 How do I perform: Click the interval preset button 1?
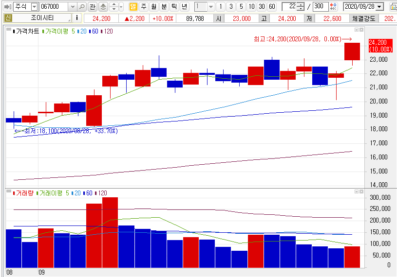pyautogui.click(x=221, y=7)
